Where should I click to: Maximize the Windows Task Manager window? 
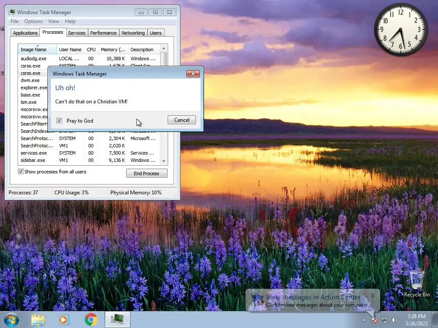coord(155,12)
